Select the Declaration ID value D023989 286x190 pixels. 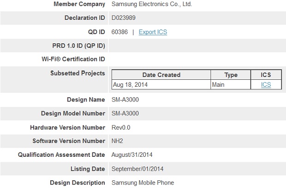124,18
